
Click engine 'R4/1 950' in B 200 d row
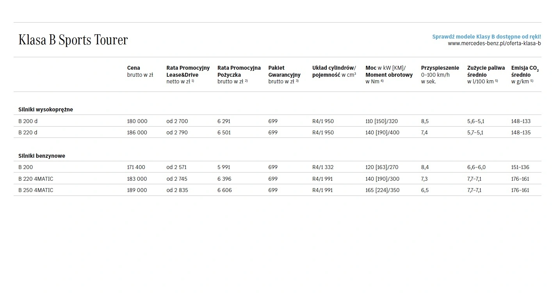click(x=323, y=121)
